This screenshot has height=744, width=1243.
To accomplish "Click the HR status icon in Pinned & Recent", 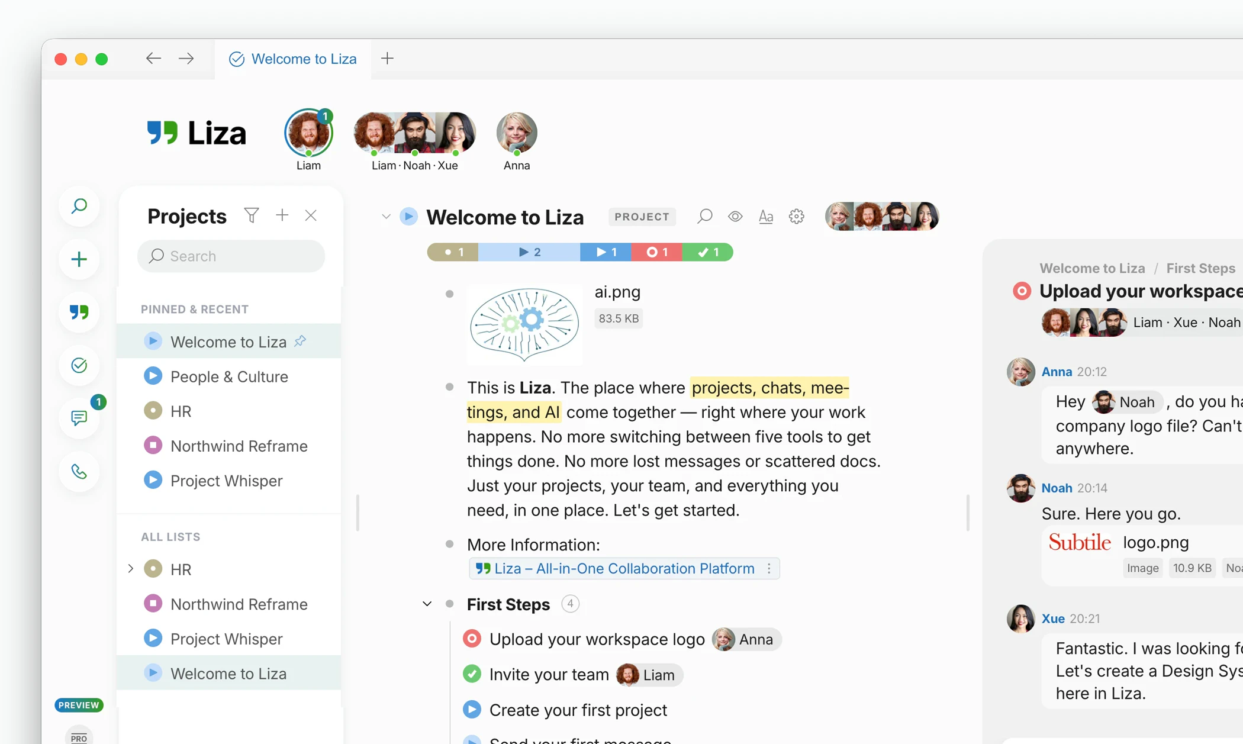I will click(153, 411).
